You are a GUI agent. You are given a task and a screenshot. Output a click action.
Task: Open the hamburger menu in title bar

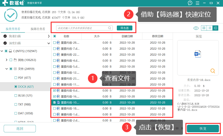[198, 3]
